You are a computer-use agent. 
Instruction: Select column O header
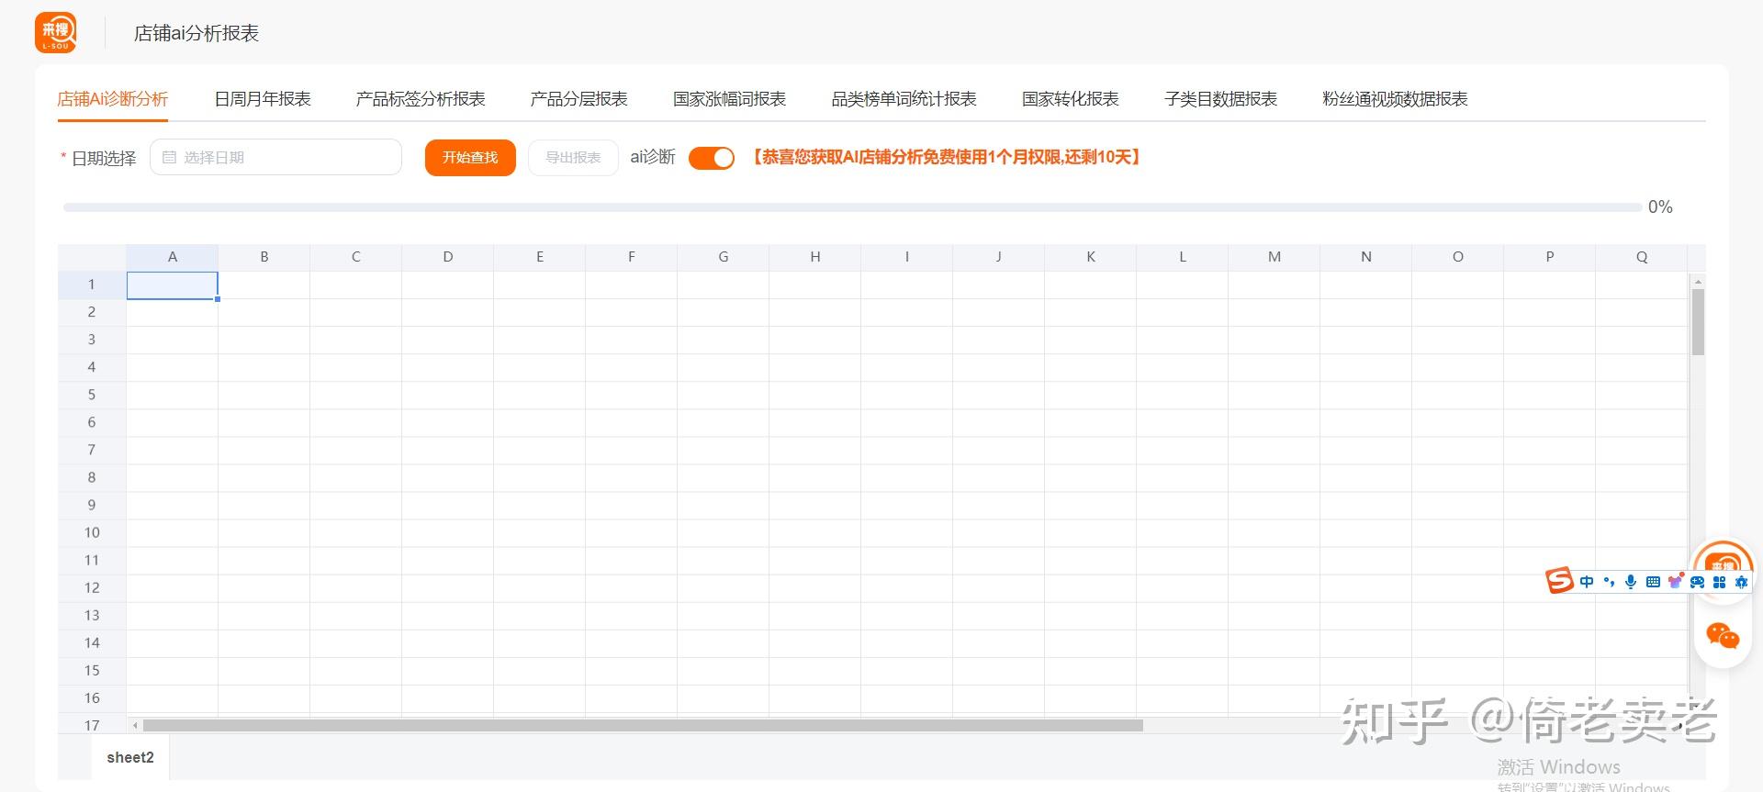pos(1458,258)
